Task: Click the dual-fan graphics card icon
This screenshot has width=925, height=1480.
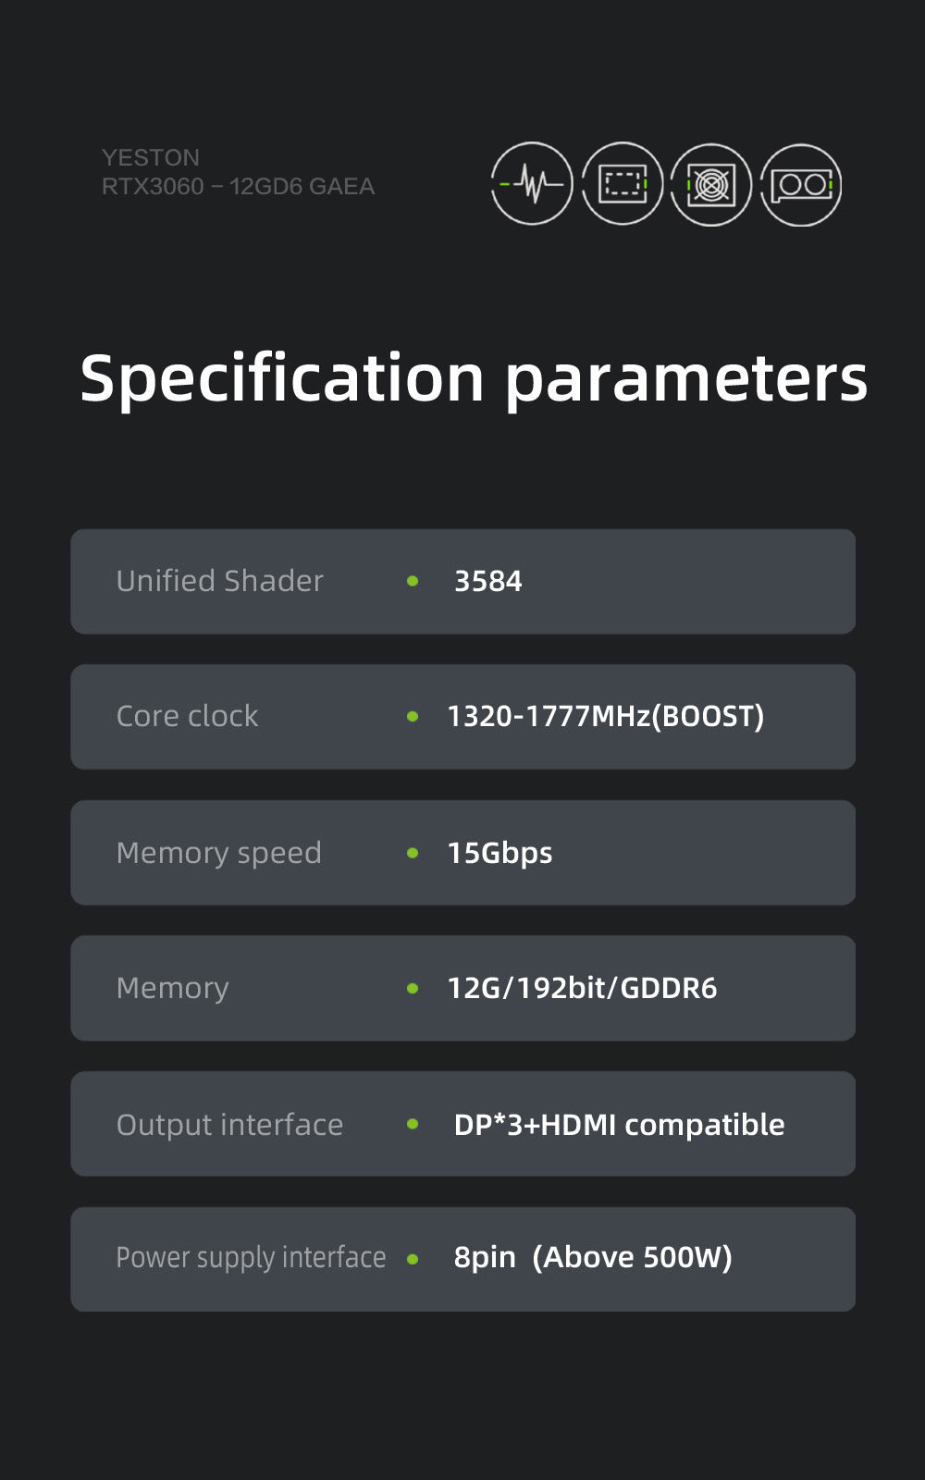Action: 801,185
